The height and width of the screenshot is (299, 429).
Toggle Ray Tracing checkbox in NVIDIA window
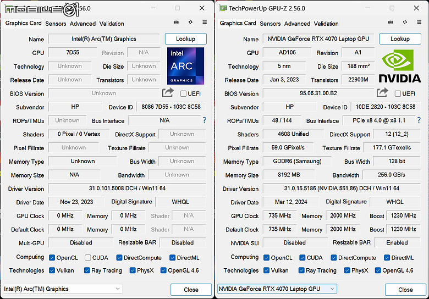(301, 270)
